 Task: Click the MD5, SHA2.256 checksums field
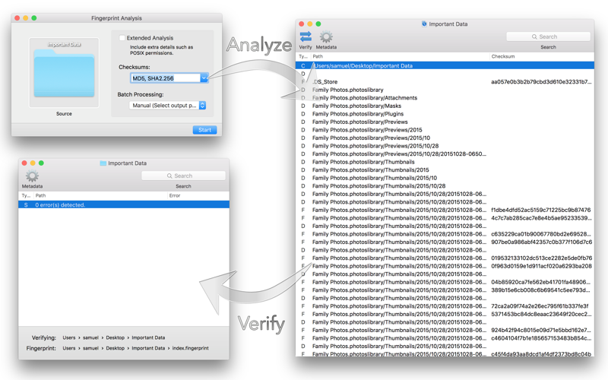[x=165, y=78]
